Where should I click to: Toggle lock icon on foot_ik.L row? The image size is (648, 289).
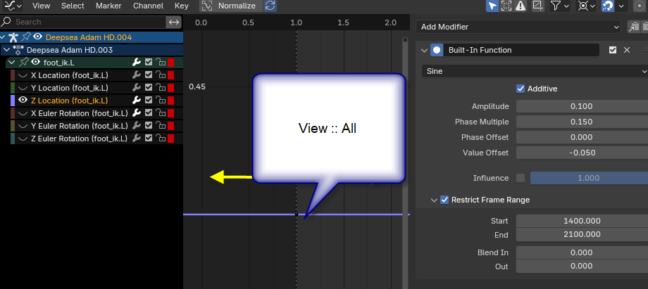tap(161, 63)
